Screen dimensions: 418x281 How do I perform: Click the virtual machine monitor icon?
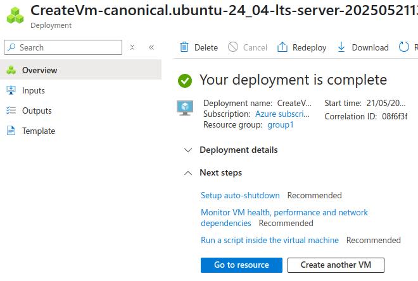185,108
